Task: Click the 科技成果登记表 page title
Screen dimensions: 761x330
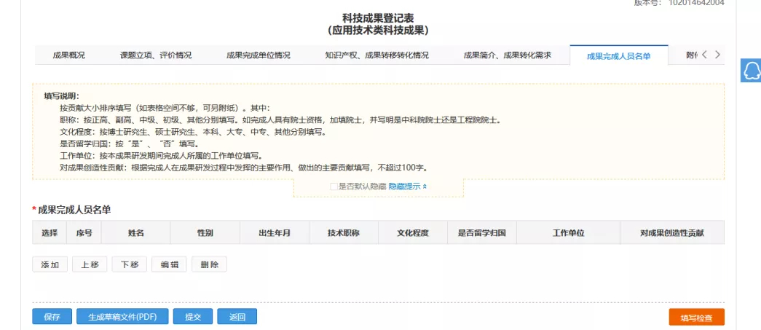Action: pyautogui.click(x=378, y=19)
